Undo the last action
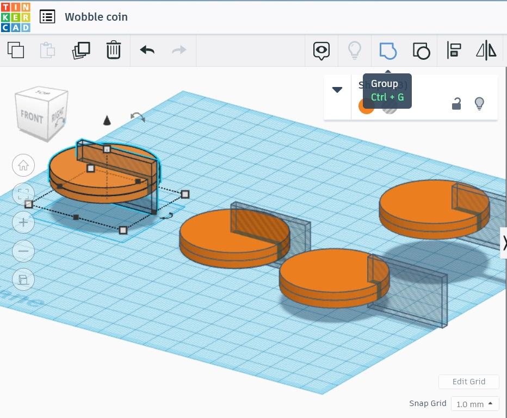 147,50
